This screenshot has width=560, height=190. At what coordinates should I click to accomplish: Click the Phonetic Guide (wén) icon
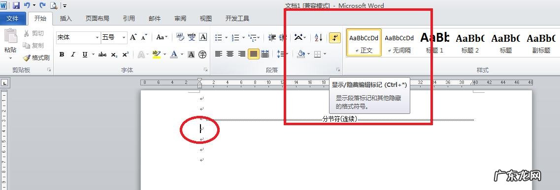pyautogui.click(x=192, y=37)
